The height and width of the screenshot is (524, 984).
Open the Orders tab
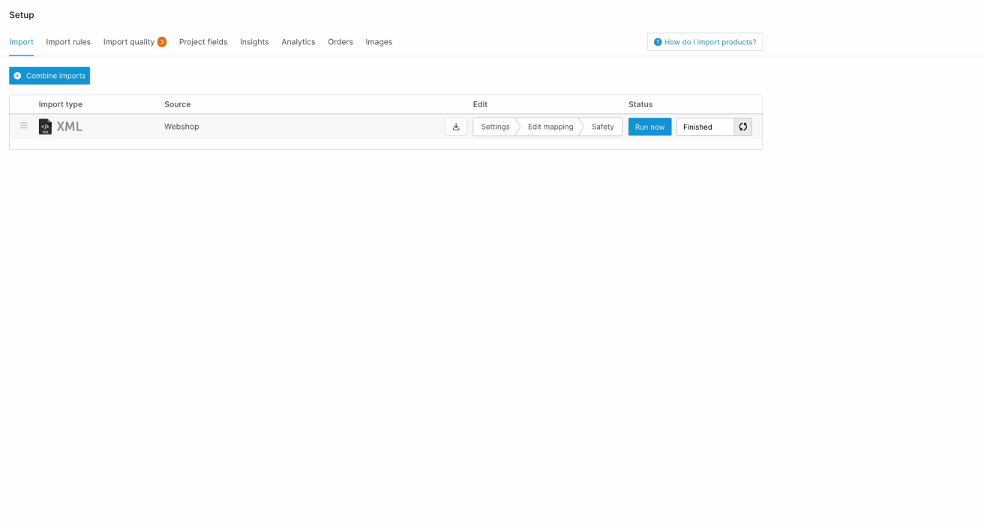[x=340, y=42]
